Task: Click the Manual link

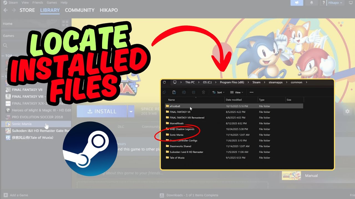Action: [x=311, y=176]
